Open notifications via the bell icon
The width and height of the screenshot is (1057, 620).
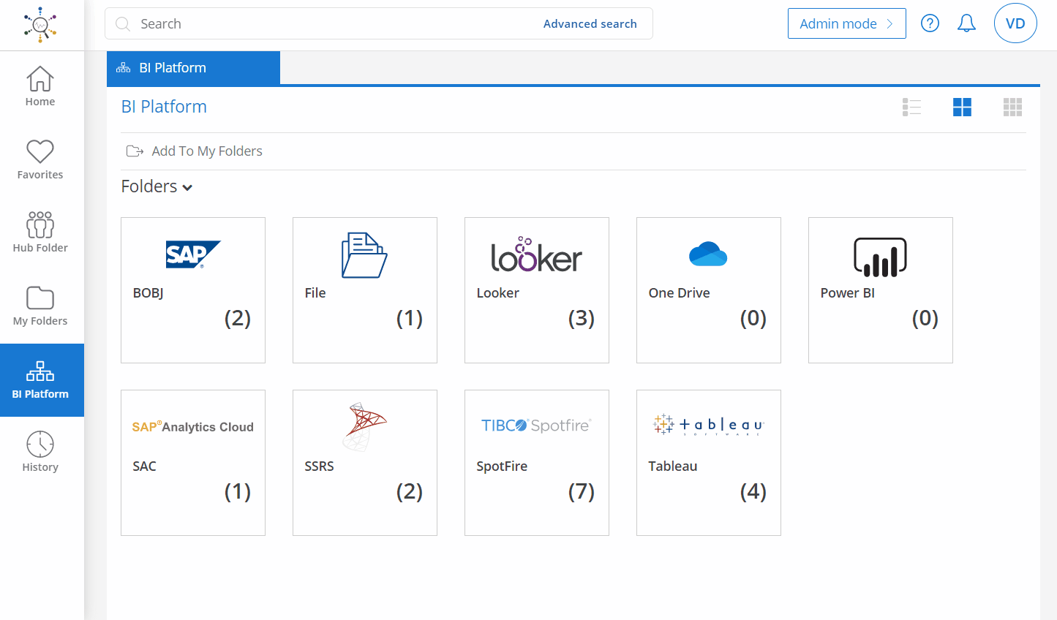coord(966,23)
